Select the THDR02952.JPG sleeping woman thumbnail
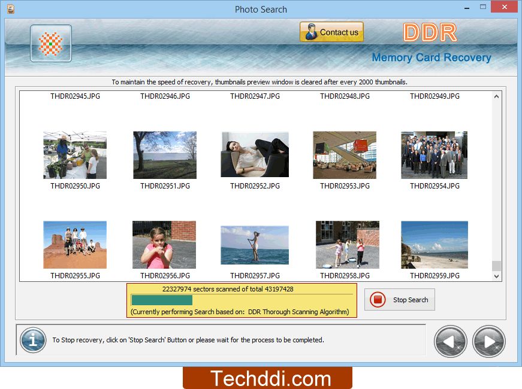Screen dimensions: 522x389 (x=255, y=154)
